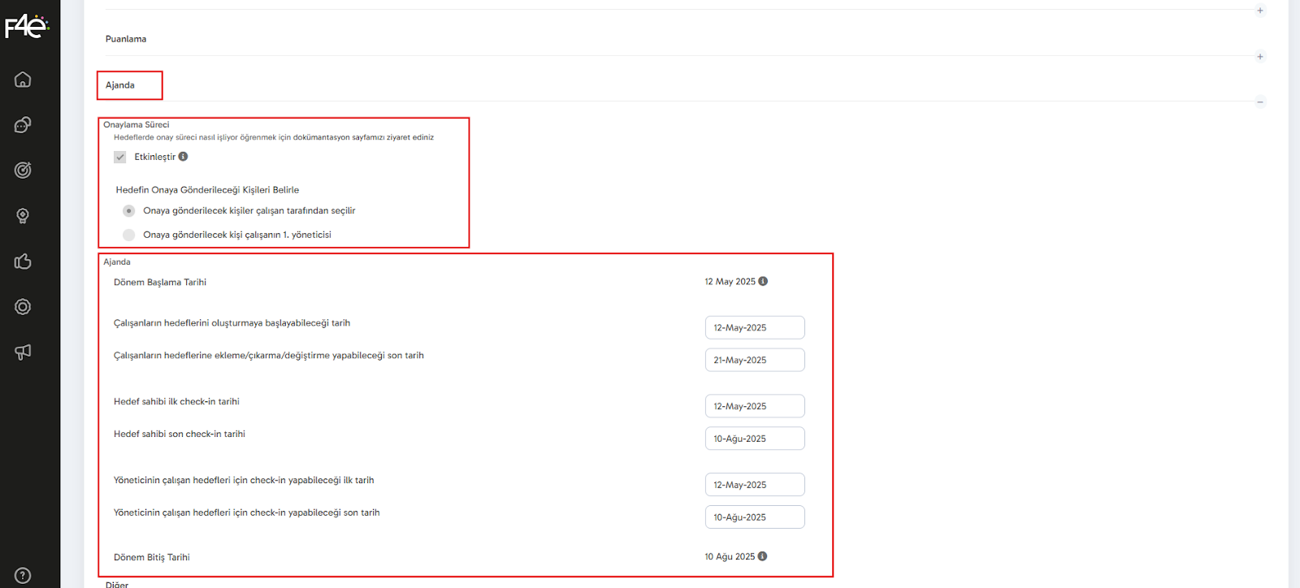Image resolution: width=1300 pixels, height=588 pixels.
Task: Open the home icon in sidebar
Action: pyautogui.click(x=23, y=80)
